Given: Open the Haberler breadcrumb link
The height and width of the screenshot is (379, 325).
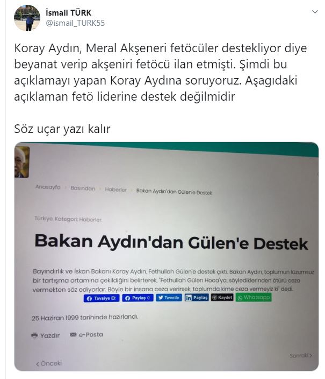Looking at the screenshot, I should pyautogui.click(x=115, y=189).
